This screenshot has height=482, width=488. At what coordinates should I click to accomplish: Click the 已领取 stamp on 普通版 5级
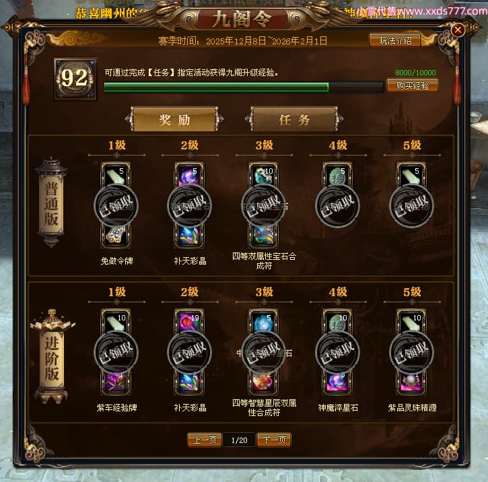click(411, 206)
